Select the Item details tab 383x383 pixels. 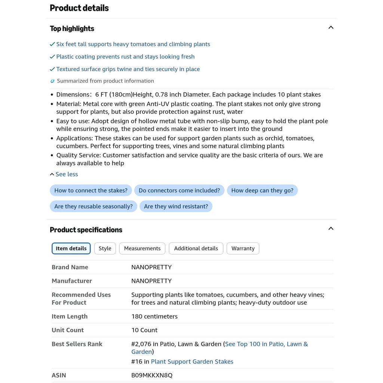pos(71,248)
